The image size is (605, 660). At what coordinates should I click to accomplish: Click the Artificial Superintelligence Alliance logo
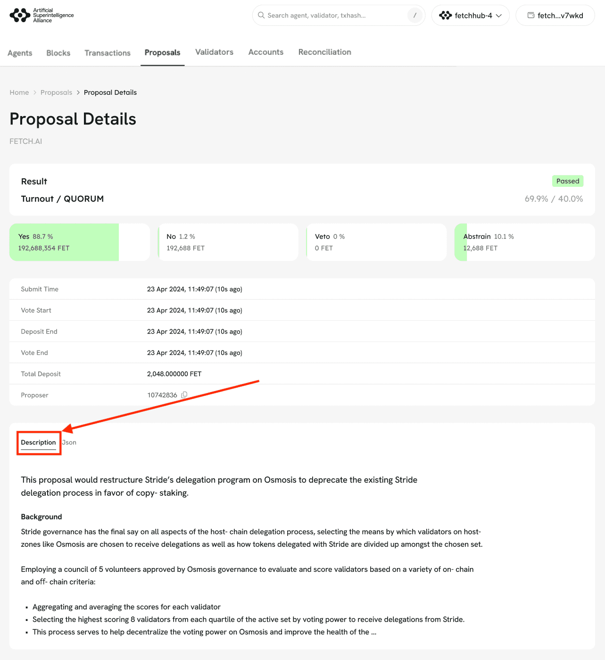(41, 16)
